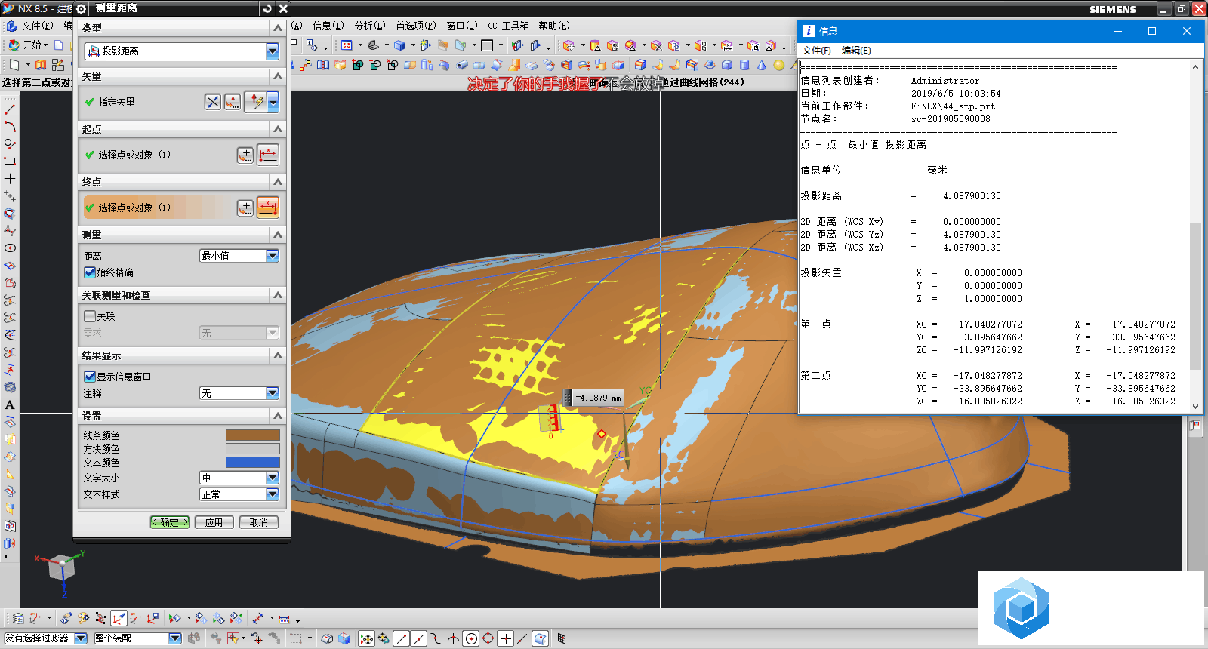Click the reverse vector direction icon
The width and height of the screenshot is (1208, 649).
pyautogui.click(x=213, y=102)
